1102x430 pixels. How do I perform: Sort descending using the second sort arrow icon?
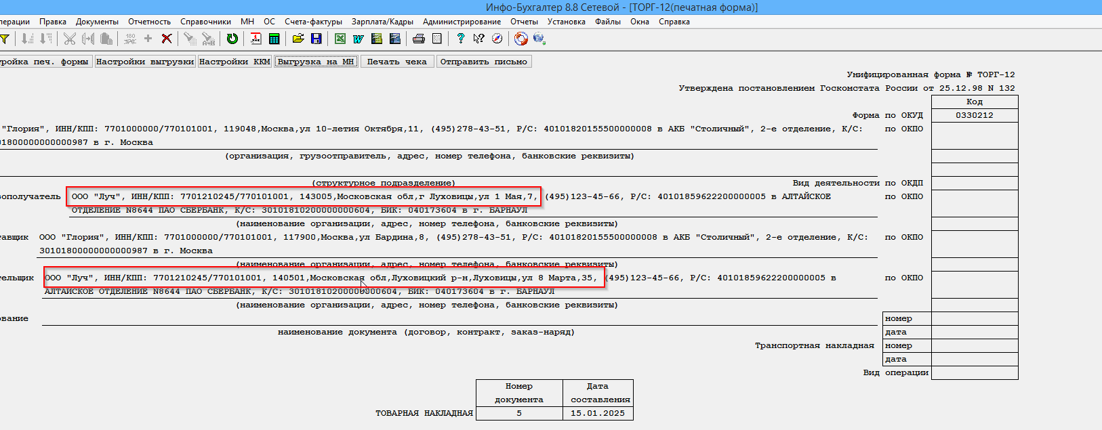[45, 39]
